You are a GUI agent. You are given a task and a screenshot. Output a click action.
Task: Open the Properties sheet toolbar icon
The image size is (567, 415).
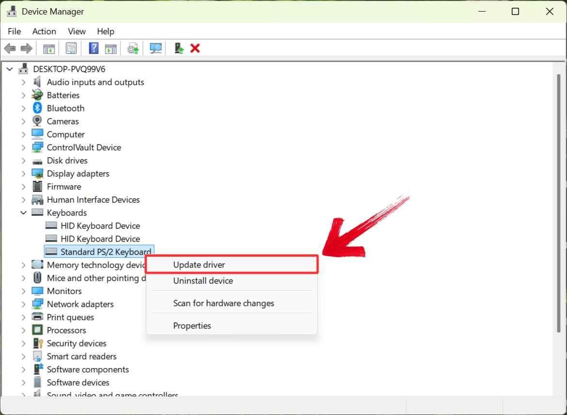point(71,48)
